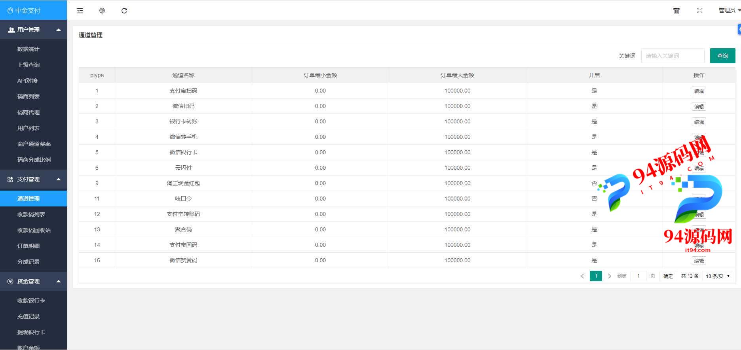Select 聚合码 channel name cell
The image size is (741, 350).
tap(183, 229)
